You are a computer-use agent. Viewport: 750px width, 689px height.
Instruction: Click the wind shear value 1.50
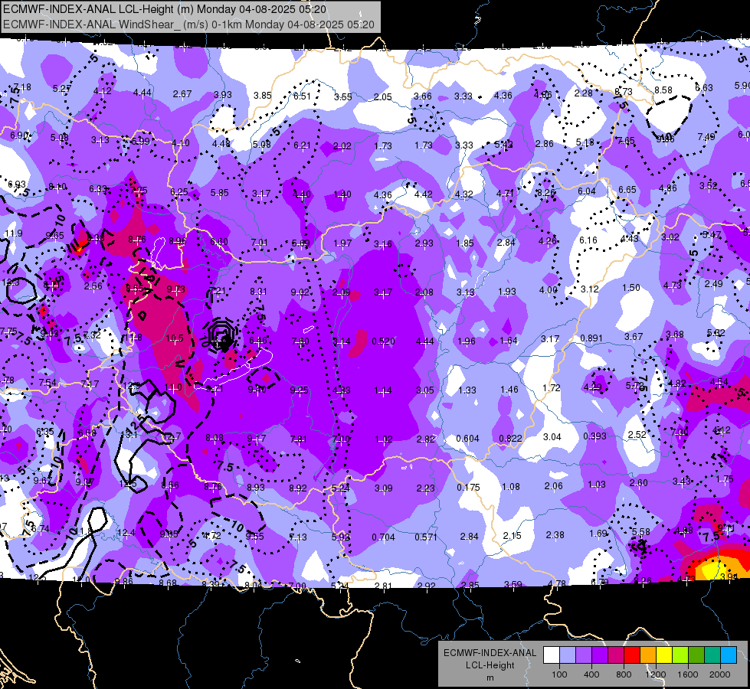631,287
